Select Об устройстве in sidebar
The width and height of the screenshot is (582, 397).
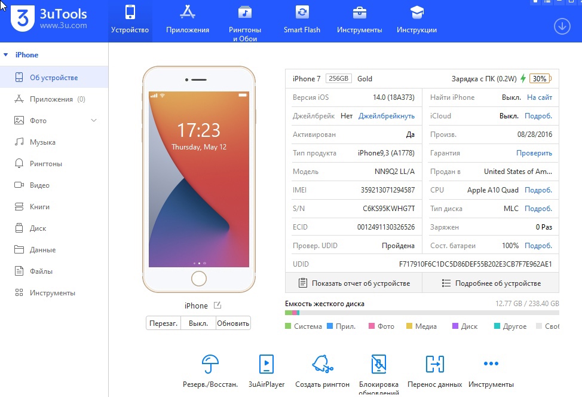tap(54, 77)
